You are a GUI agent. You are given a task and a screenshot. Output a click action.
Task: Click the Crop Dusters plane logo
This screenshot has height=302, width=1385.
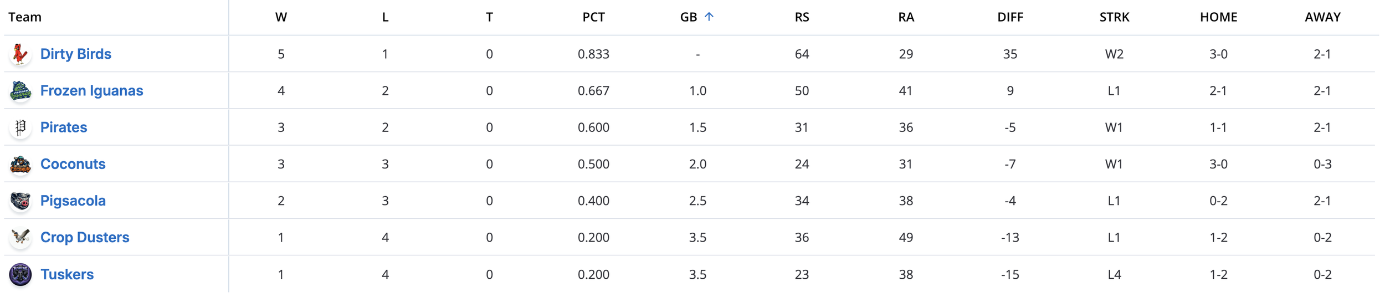click(20, 238)
